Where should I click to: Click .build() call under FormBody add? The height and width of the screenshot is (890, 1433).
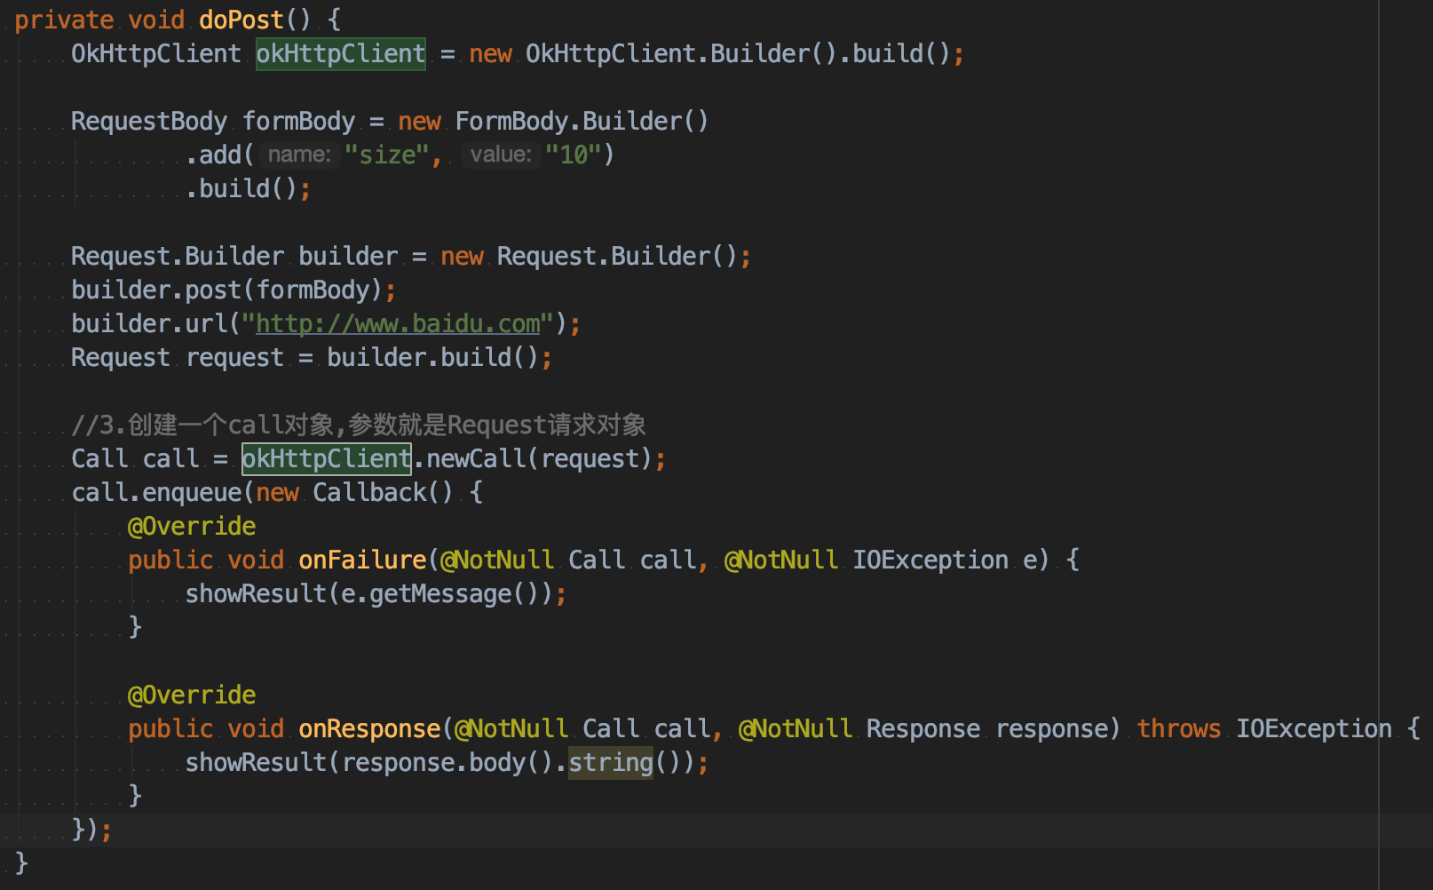[241, 188]
